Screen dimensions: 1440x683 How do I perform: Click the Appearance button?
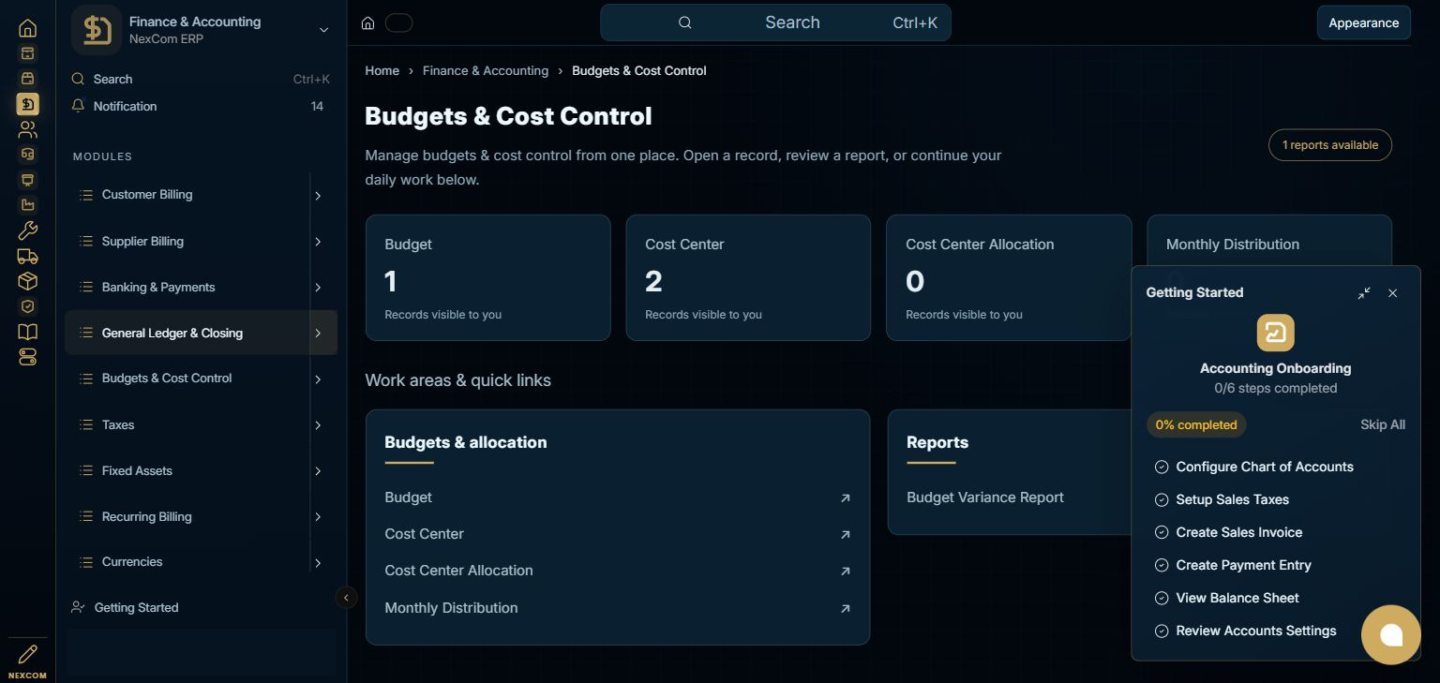click(1363, 22)
